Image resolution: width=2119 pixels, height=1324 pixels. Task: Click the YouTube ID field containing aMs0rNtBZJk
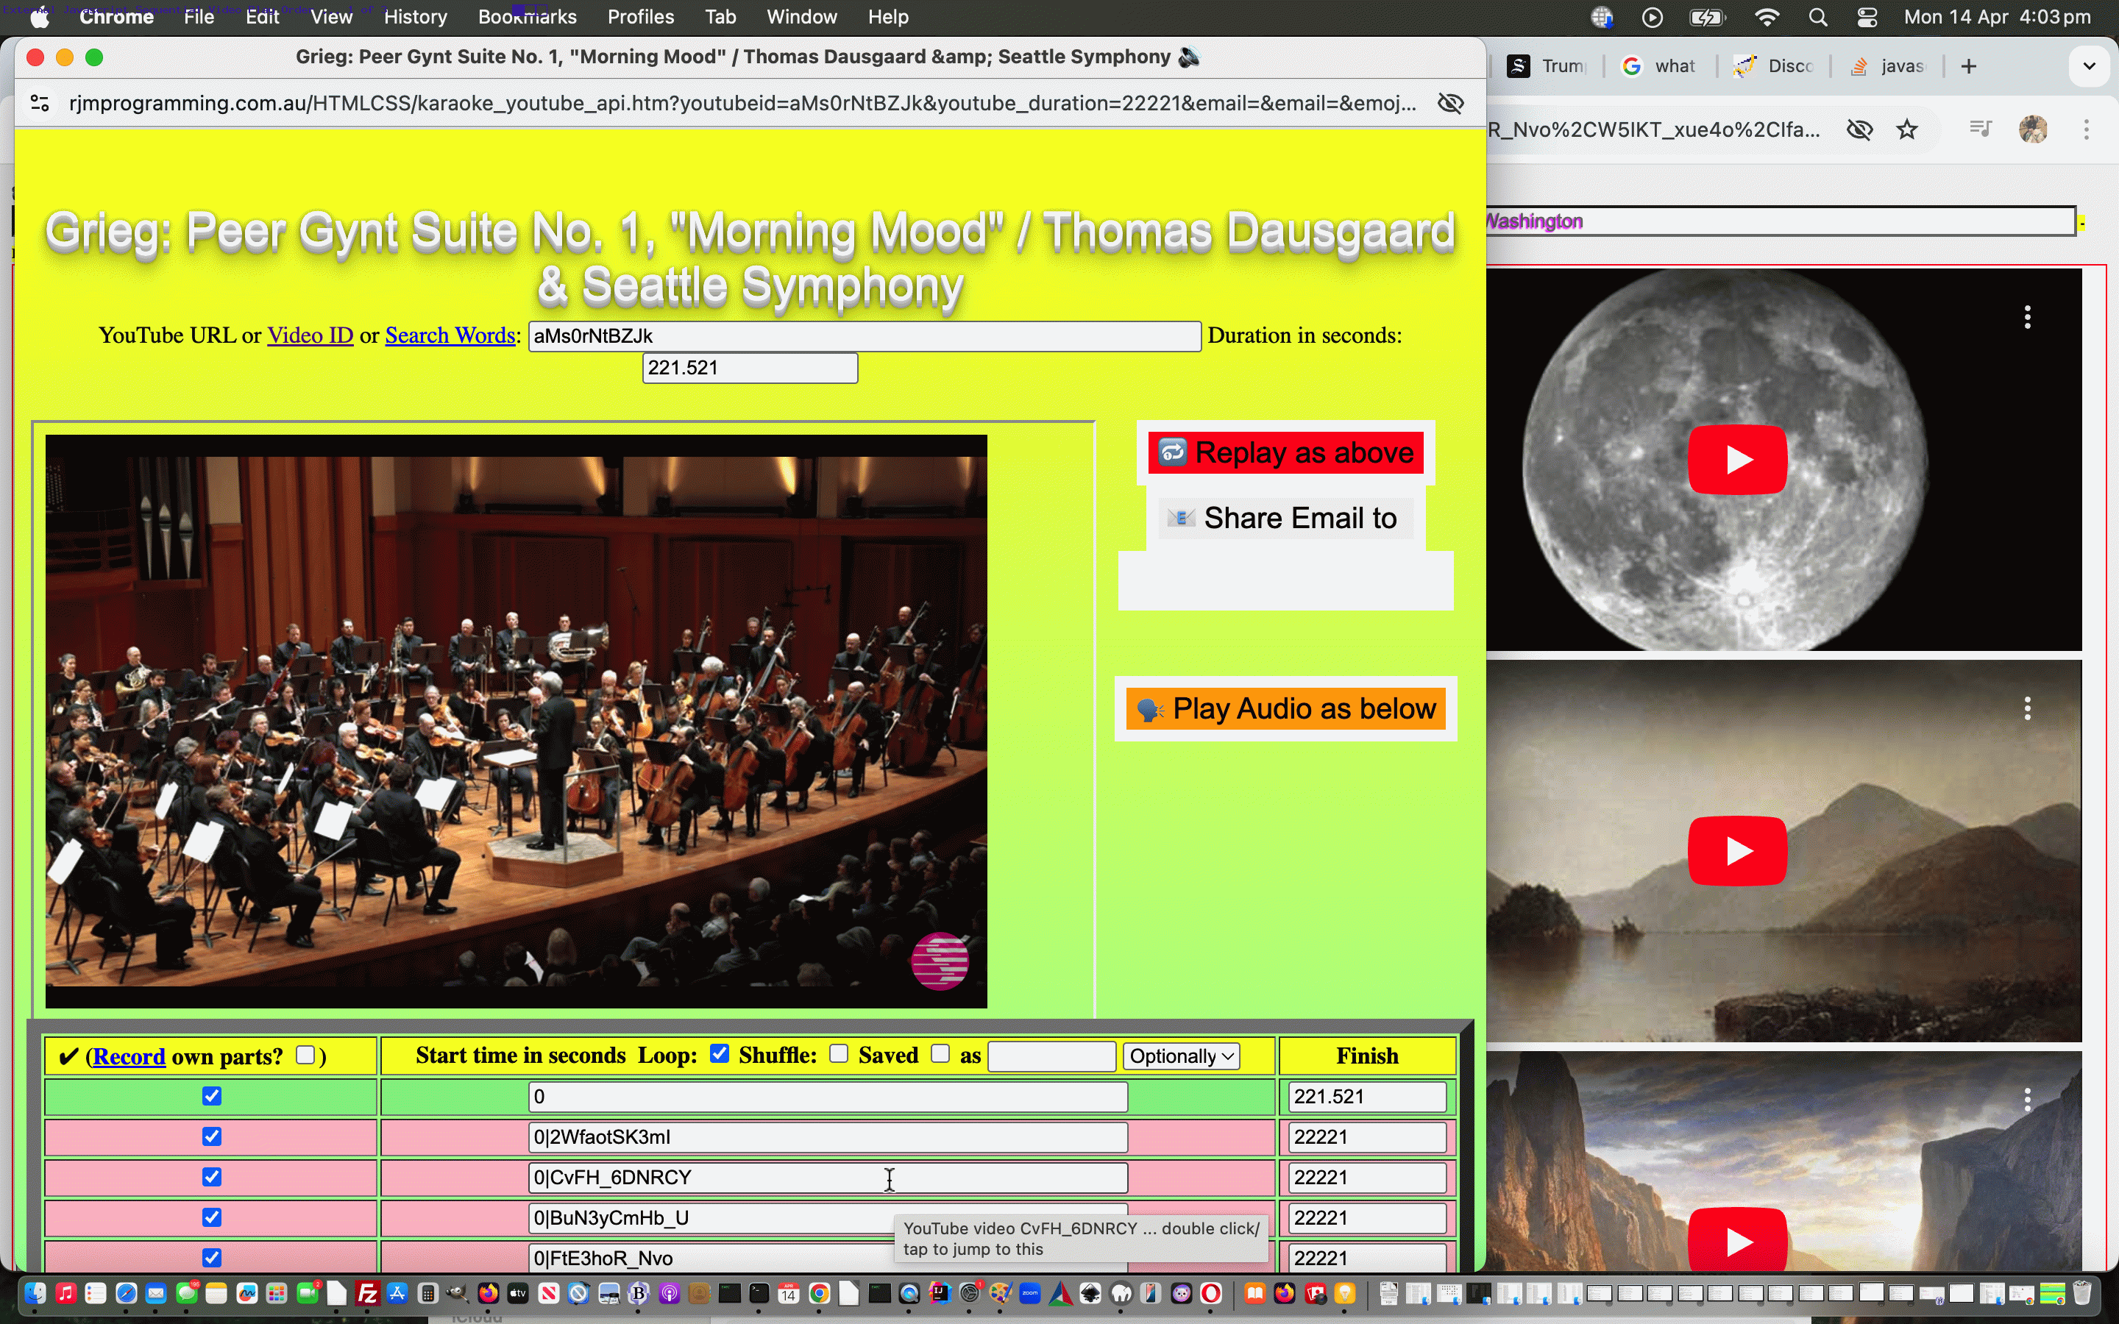tap(865, 336)
